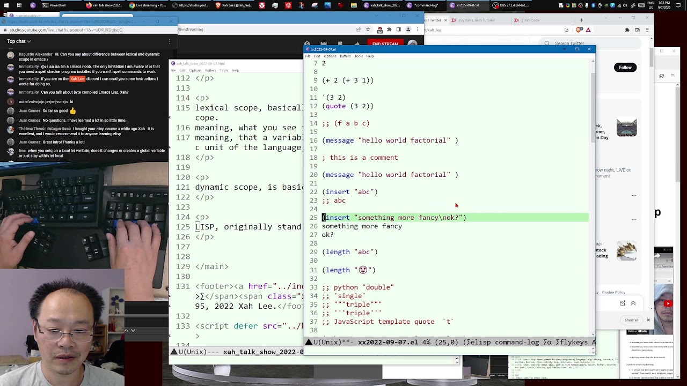
Task: Open Options menu in the xah_talk_show Emacs window
Action: click(195, 70)
